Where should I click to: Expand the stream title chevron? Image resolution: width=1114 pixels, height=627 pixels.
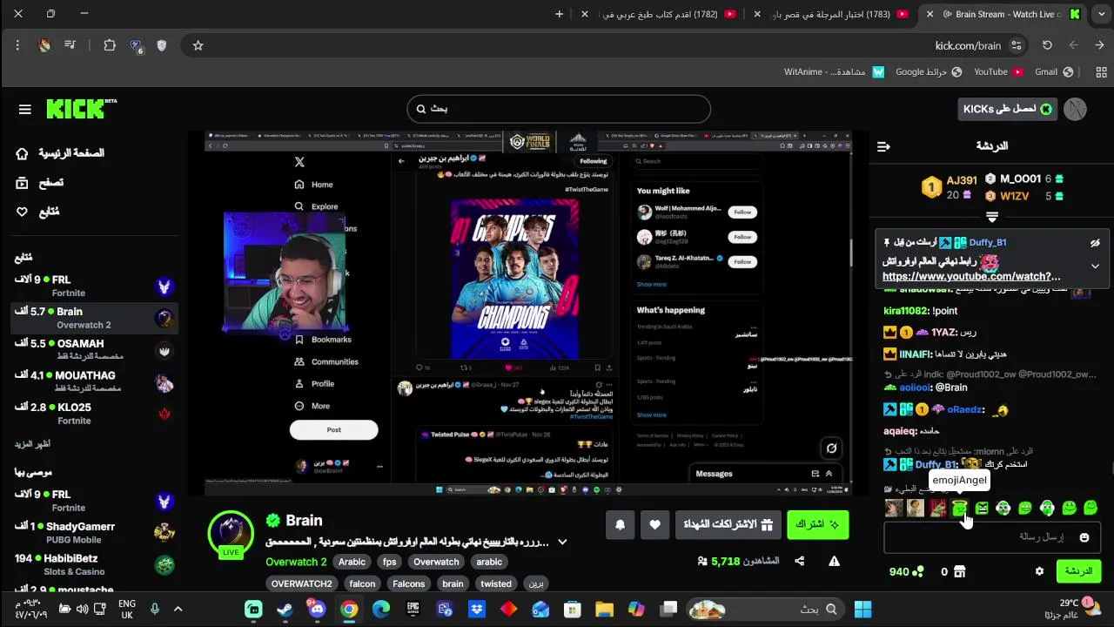[562, 543]
